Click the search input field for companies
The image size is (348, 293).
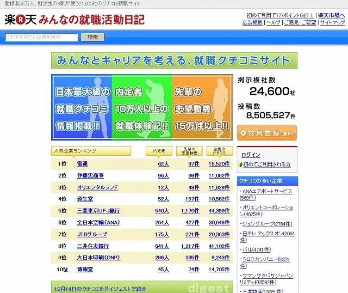coord(41,38)
